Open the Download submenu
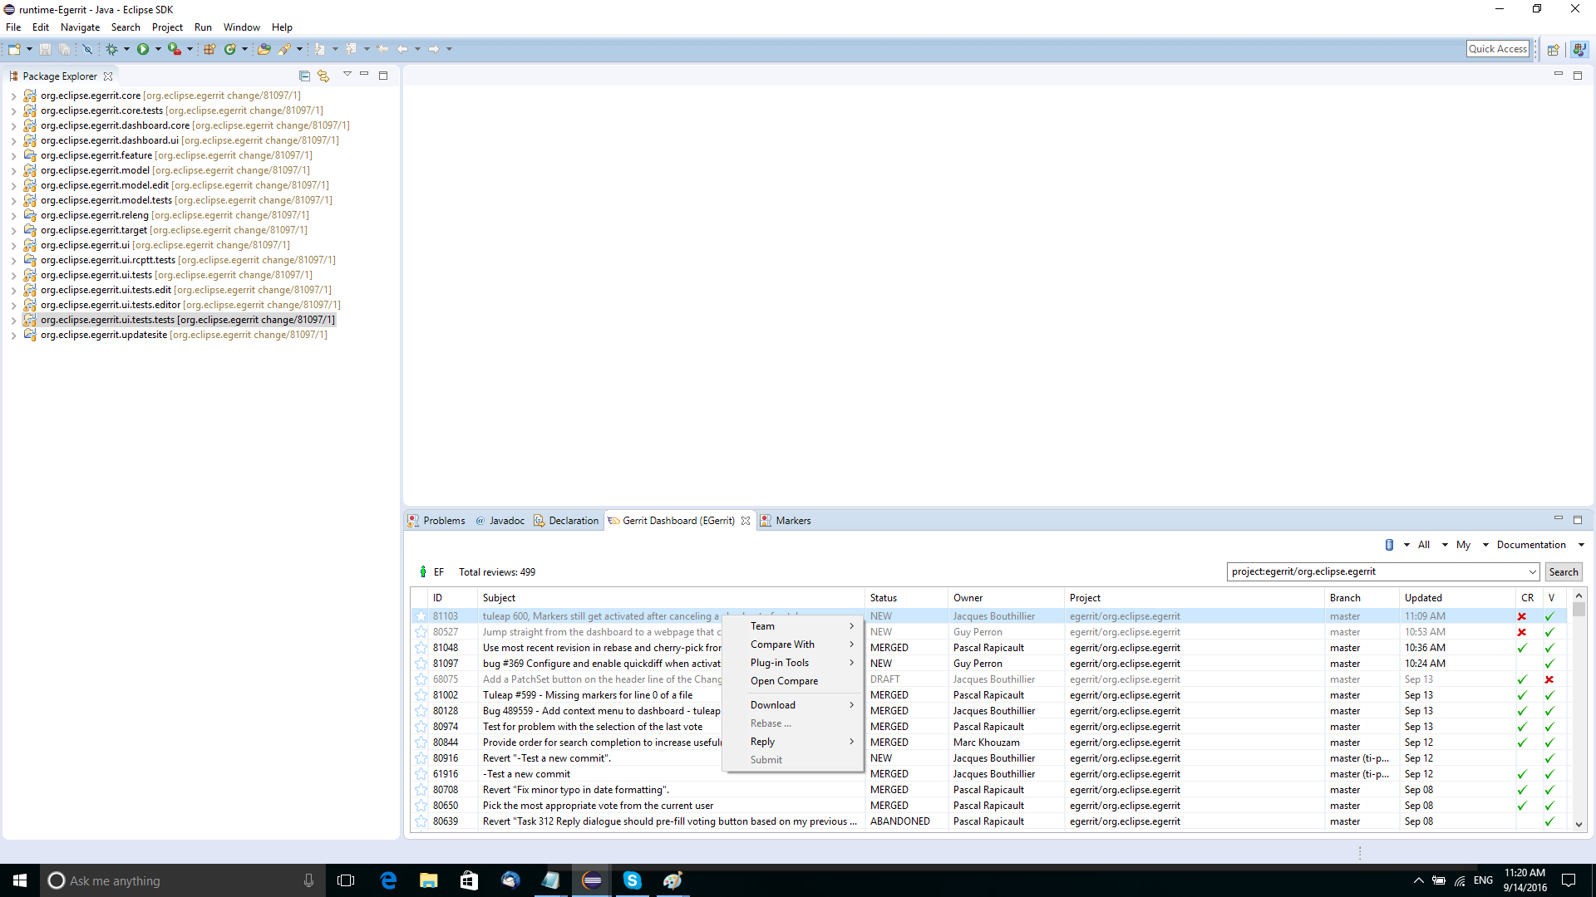The width and height of the screenshot is (1596, 897). click(794, 705)
